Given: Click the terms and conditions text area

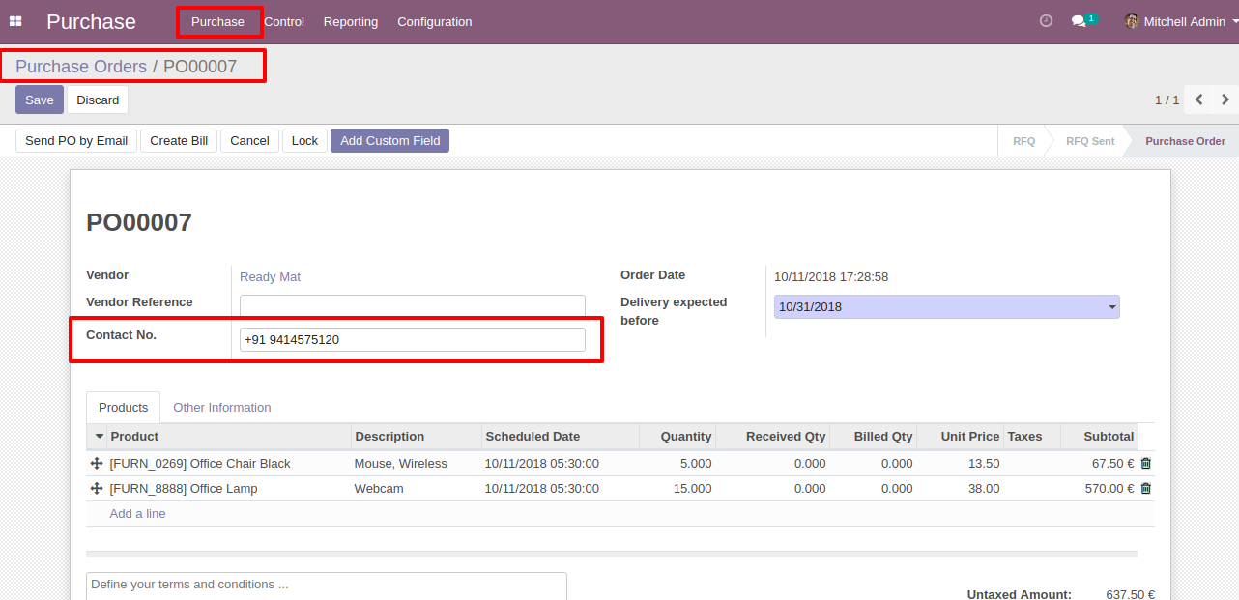Looking at the screenshot, I should coord(327,586).
